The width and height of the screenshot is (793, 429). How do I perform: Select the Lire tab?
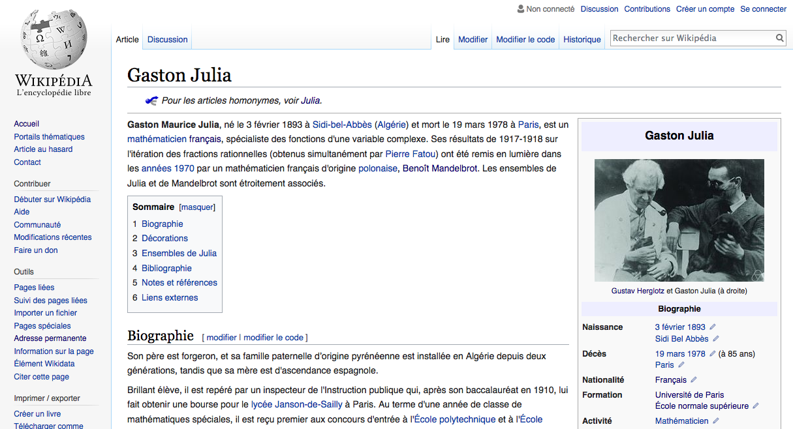click(x=443, y=40)
